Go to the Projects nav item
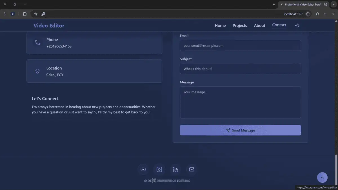Viewport: 338px width, 190px height. pyautogui.click(x=240, y=25)
